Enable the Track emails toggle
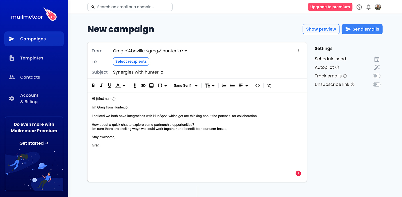The image size is (402, 197). click(x=377, y=76)
